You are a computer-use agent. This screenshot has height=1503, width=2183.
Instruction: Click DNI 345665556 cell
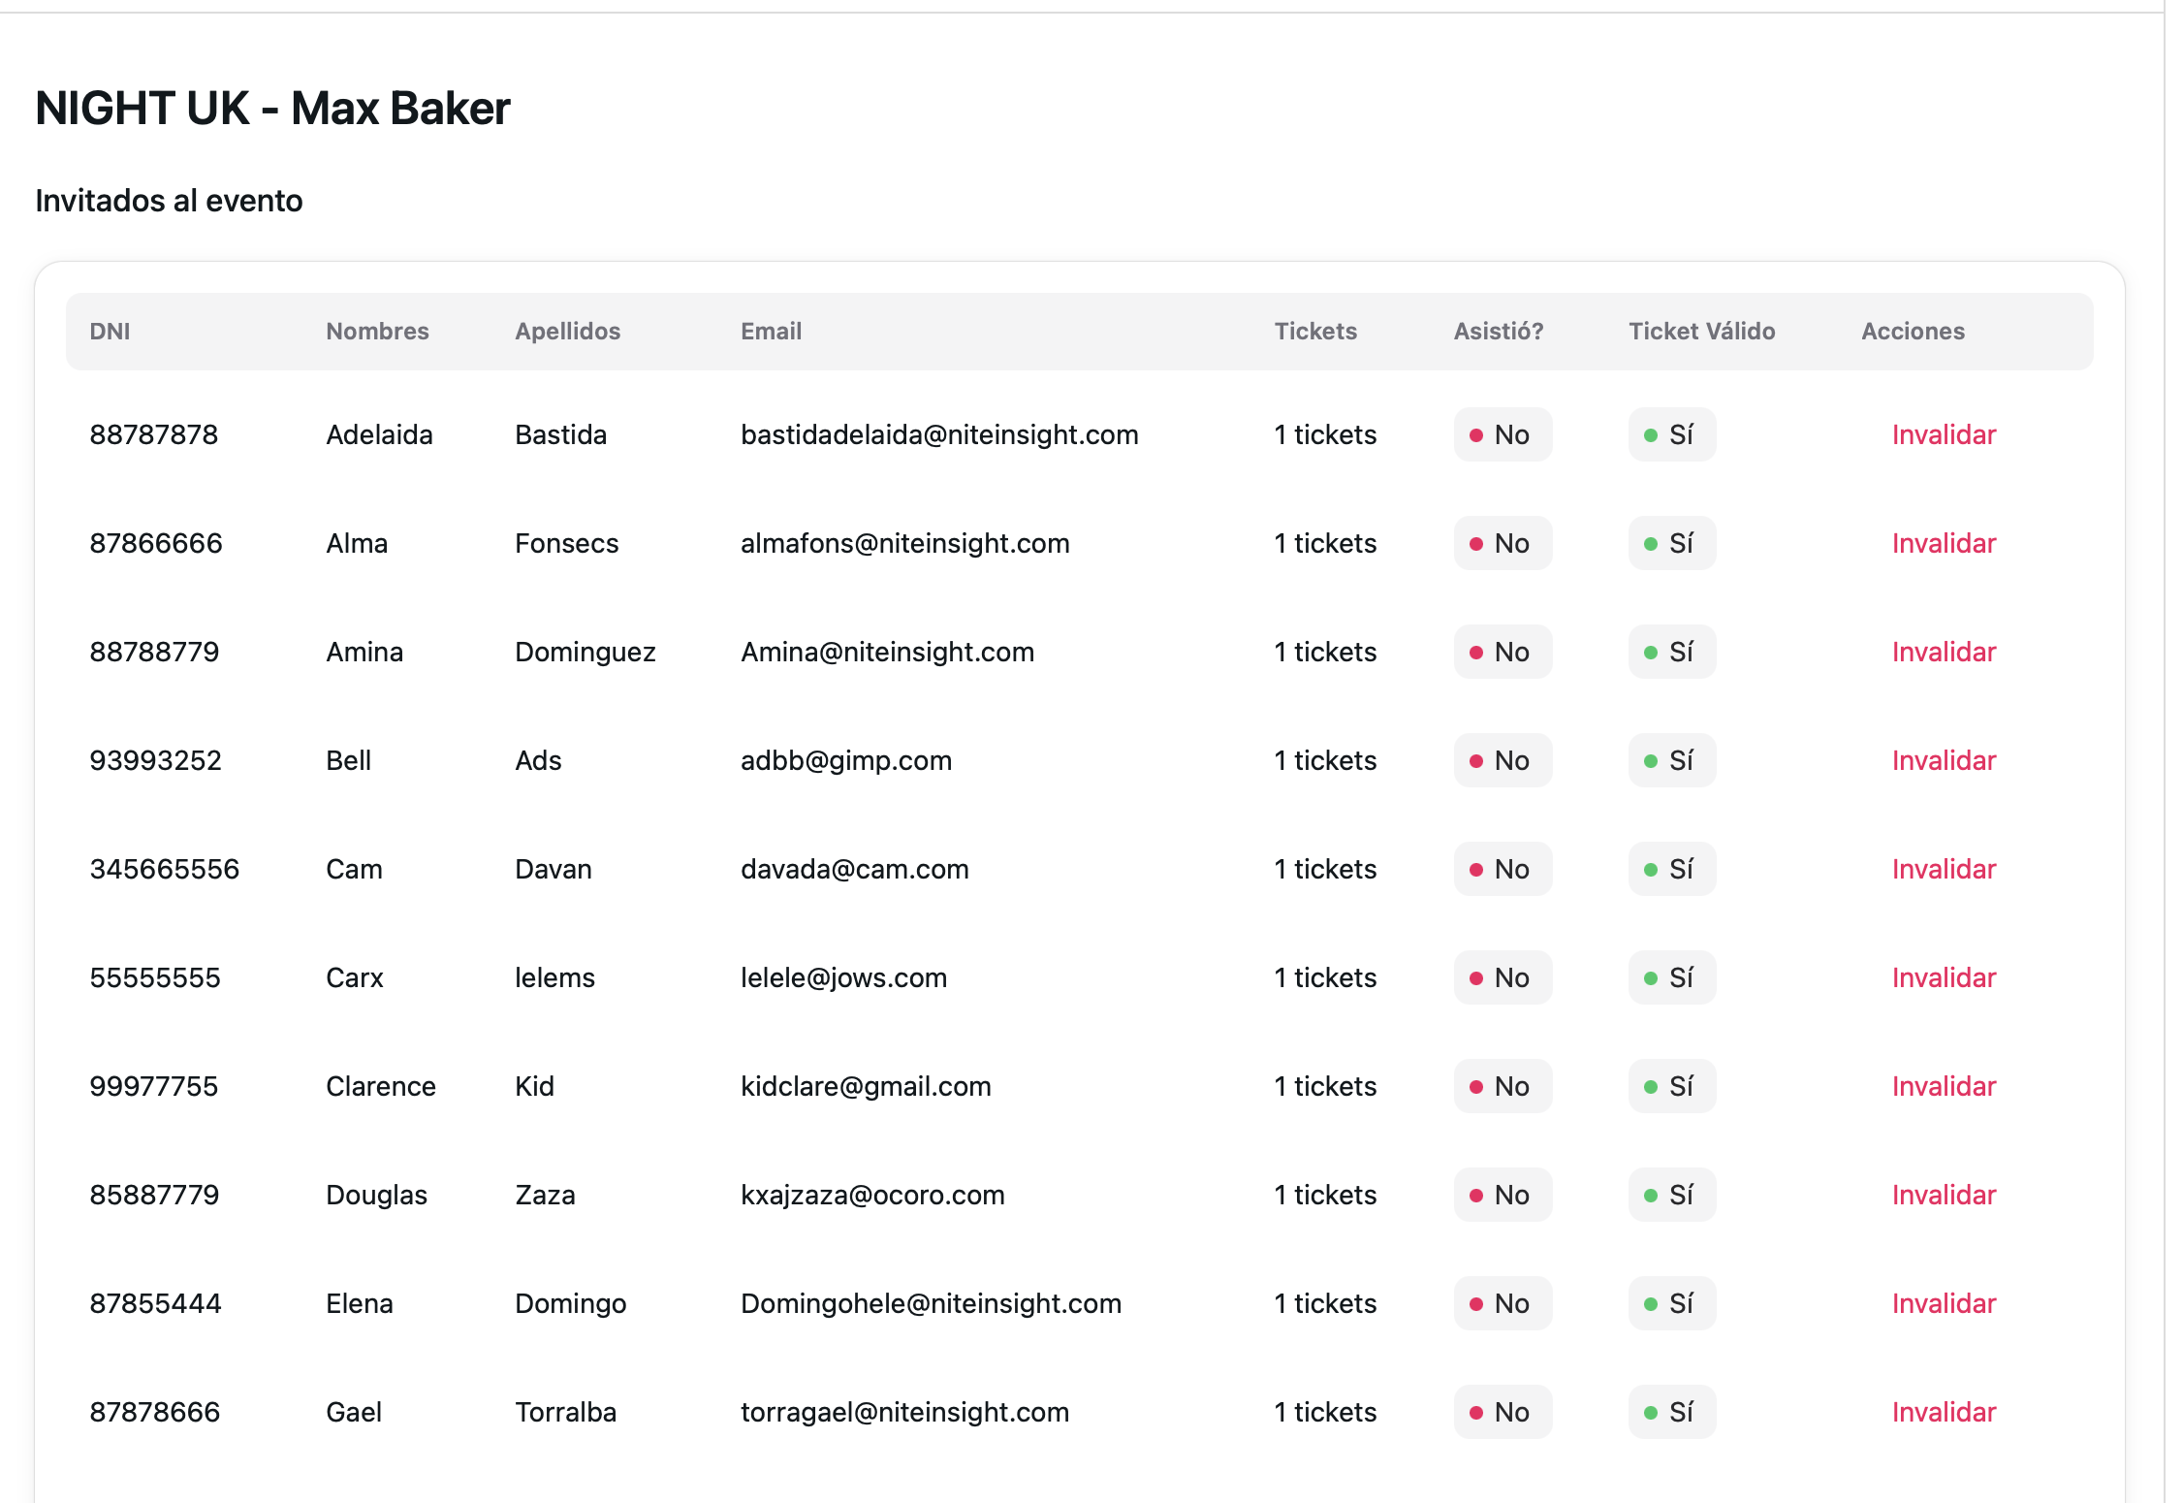pyautogui.click(x=164, y=869)
